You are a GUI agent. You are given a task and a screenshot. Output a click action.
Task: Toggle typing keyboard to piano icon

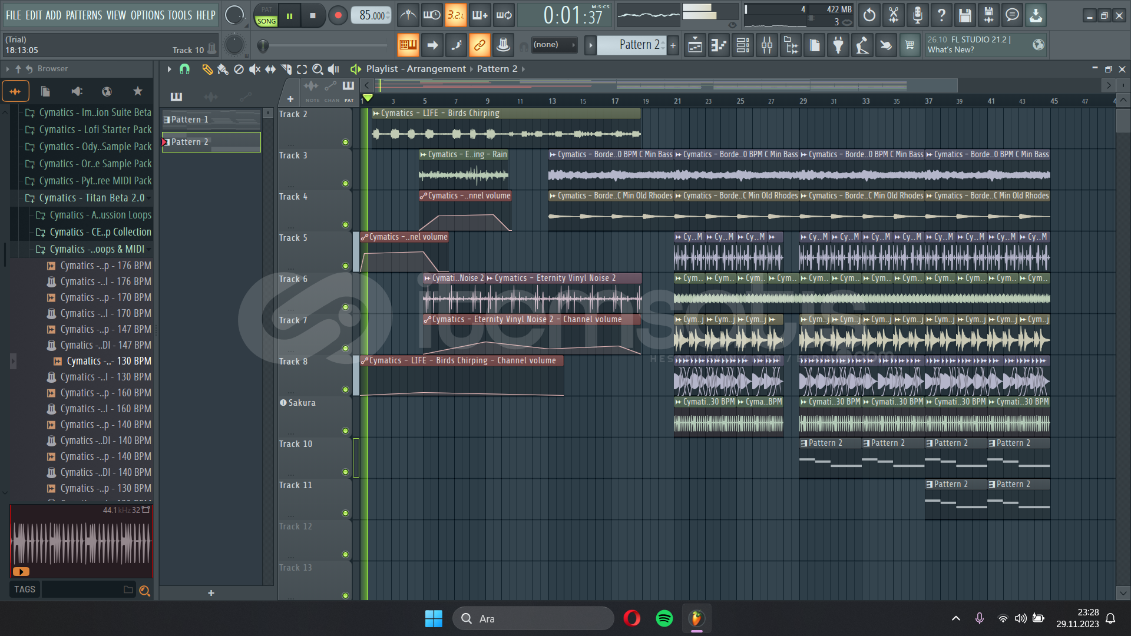pos(408,45)
